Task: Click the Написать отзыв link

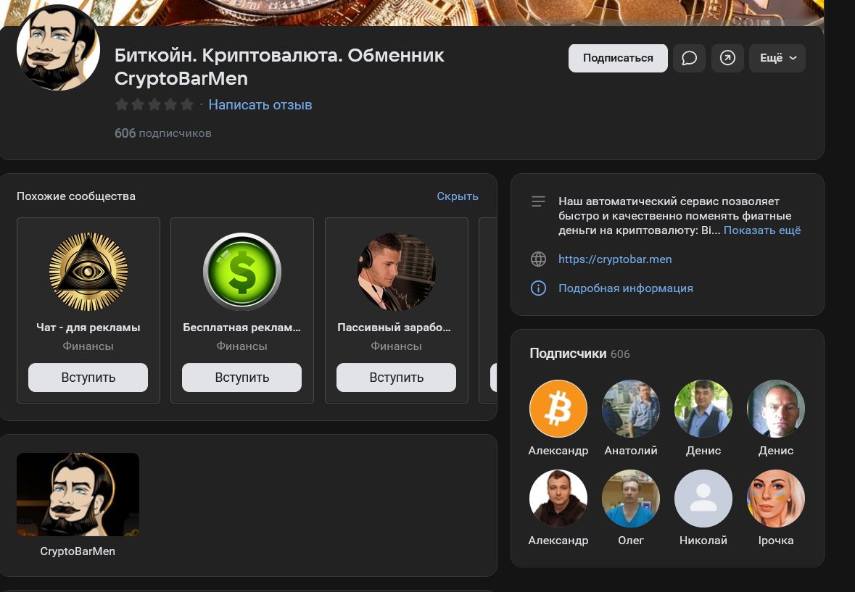Action: coord(260,104)
